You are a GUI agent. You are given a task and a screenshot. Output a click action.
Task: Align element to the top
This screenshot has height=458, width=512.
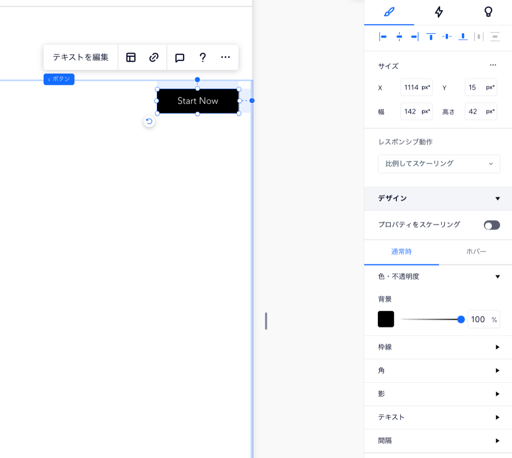431,36
